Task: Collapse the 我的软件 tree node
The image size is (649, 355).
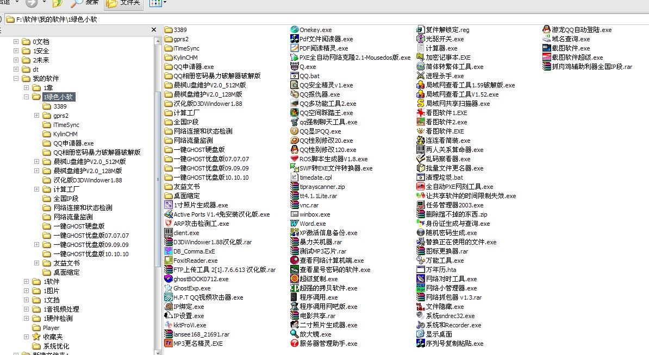Action: tap(16, 79)
